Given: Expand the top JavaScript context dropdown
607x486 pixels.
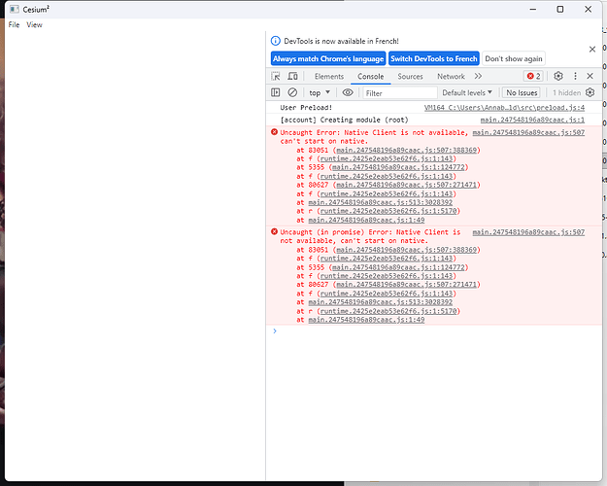Looking at the screenshot, I should (319, 92).
